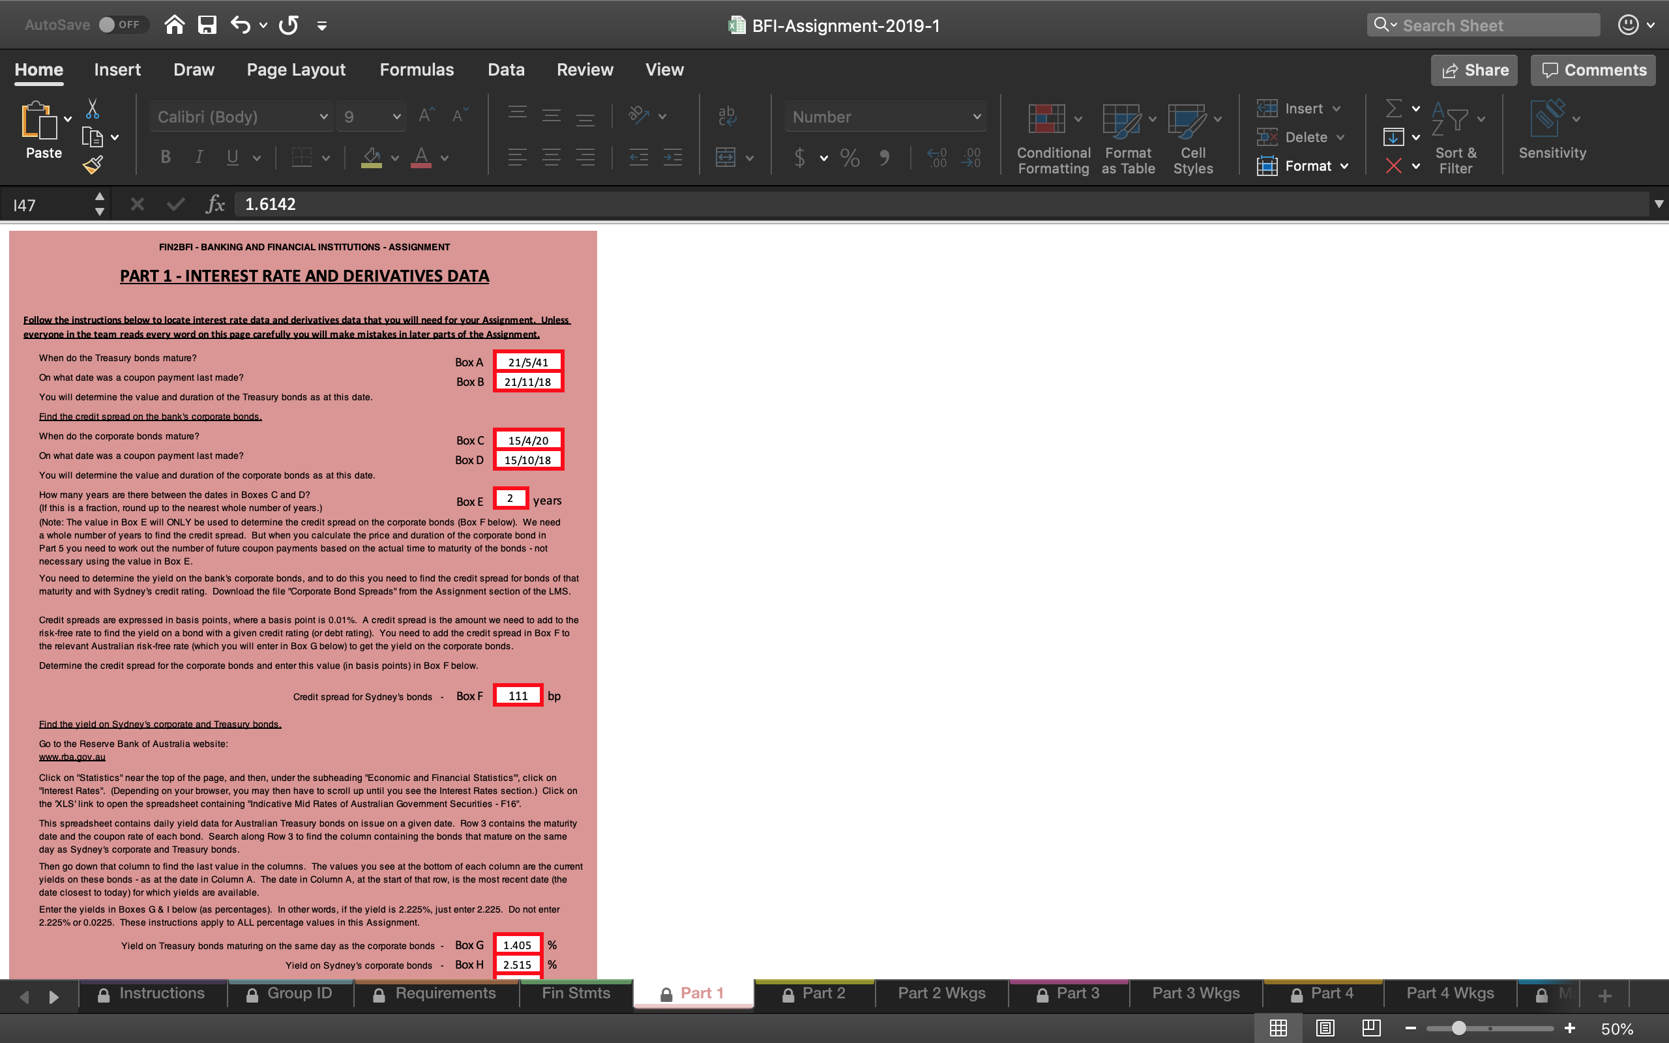Open the fill color dropdown arrow
The height and width of the screenshot is (1043, 1669).
tap(395, 158)
